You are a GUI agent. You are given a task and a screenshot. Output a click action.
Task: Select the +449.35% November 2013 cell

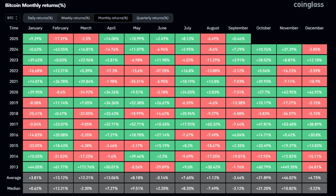point(289,167)
